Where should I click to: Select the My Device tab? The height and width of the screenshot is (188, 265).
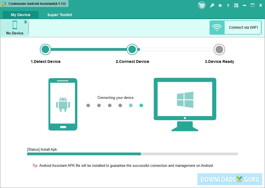tap(20, 15)
